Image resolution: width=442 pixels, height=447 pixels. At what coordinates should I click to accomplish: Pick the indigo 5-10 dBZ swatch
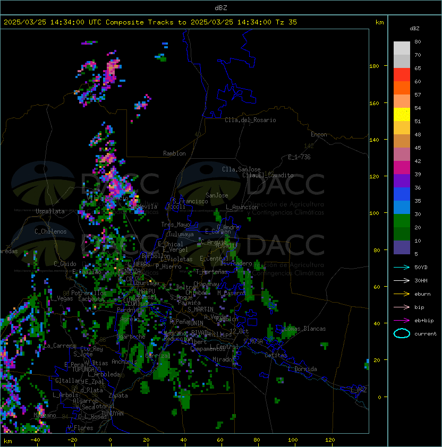click(x=402, y=247)
